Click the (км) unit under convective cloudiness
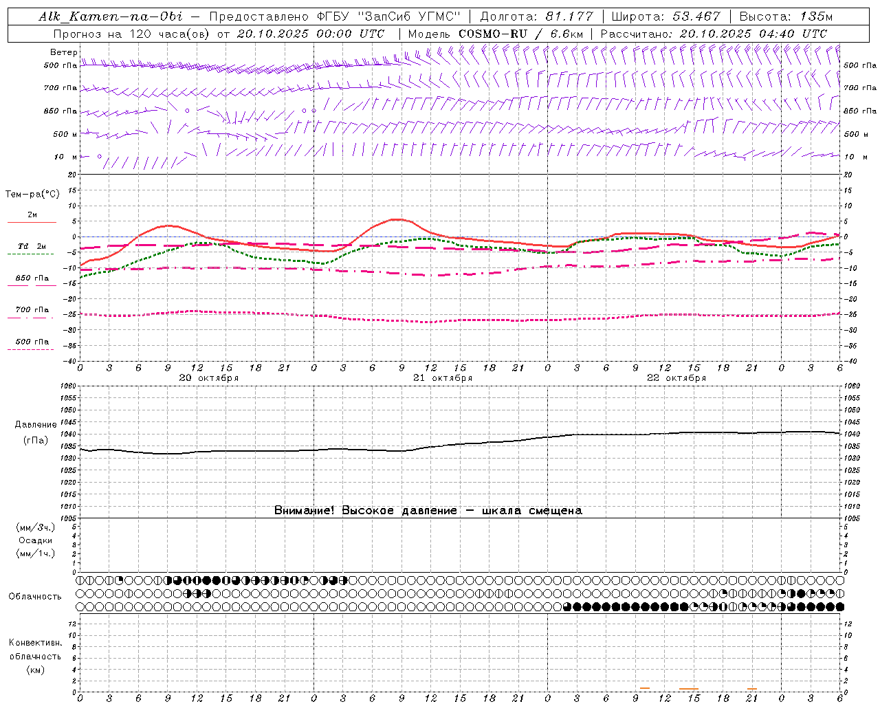 (35, 670)
